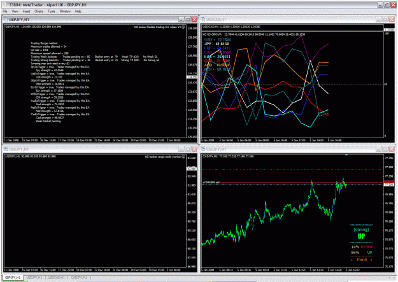Switch to the GBPJPY,H1 bottom tab
This screenshot has width=398, height=282.
(x=13, y=278)
